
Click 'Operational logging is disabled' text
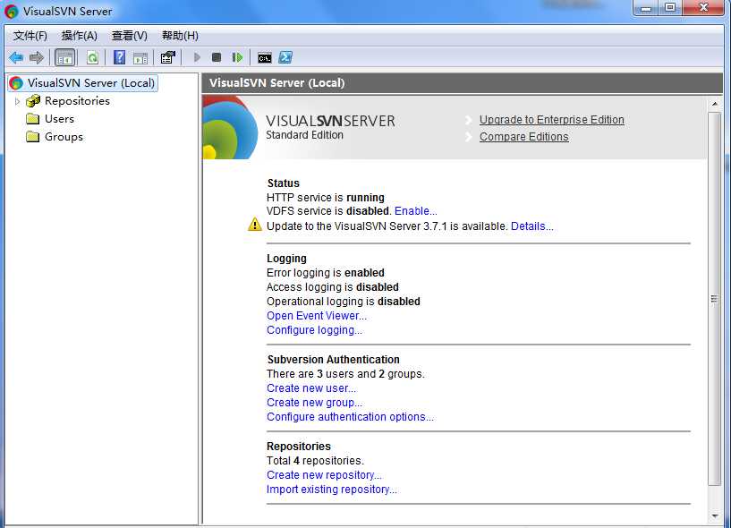tap(343, 302)
